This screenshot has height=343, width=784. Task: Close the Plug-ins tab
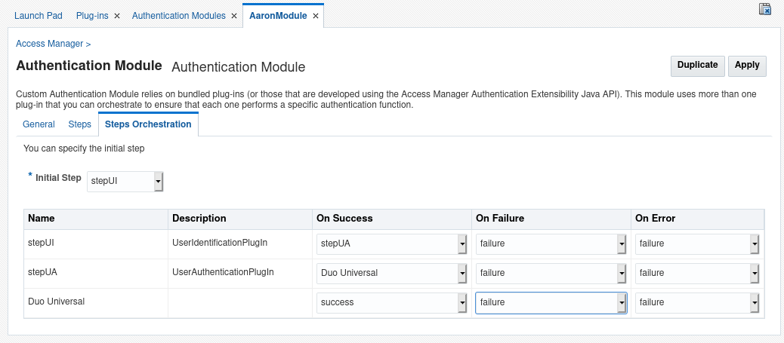pos(117,16)
